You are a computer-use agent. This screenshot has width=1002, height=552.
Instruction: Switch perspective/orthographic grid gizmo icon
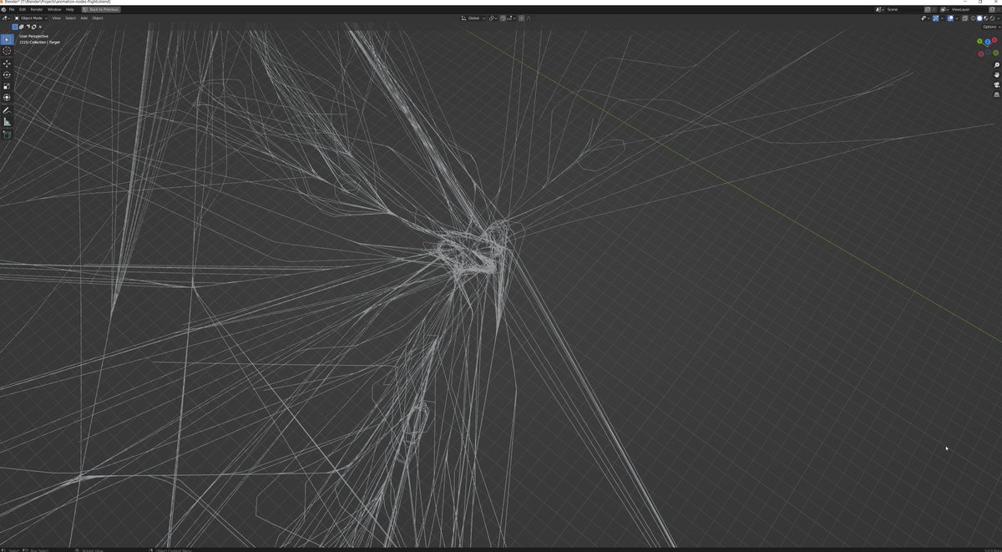(x=996, y=95)
